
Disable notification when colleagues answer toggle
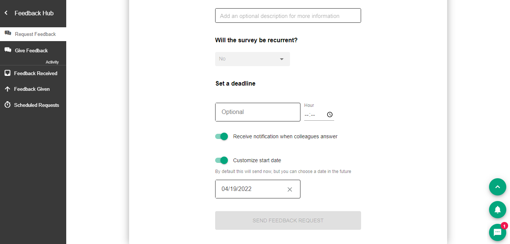pyautogui.click(x=222, y=136)
